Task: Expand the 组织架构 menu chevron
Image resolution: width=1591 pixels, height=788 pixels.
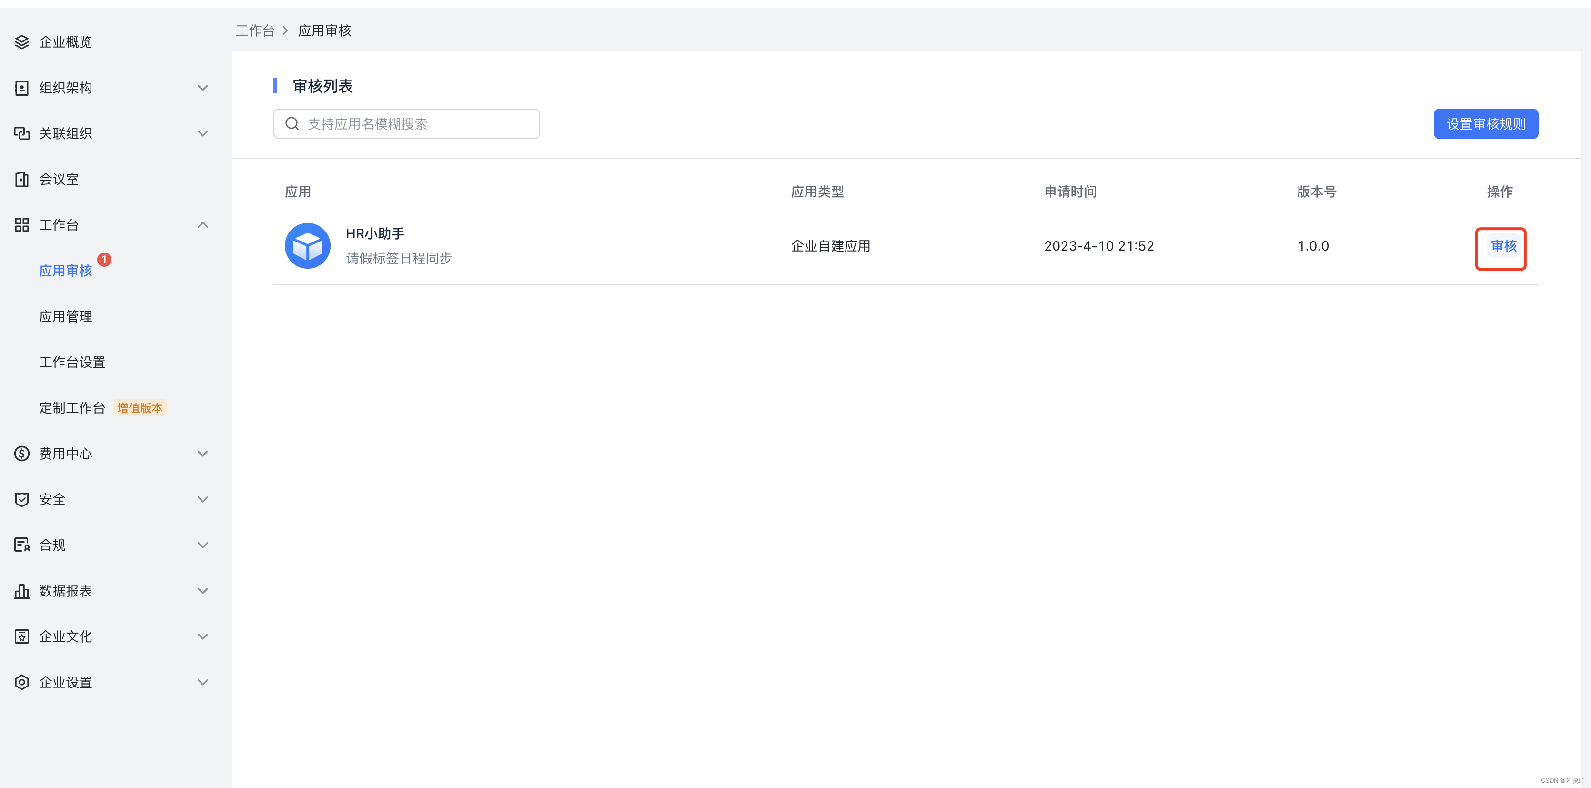Action: tap(202, 88)
